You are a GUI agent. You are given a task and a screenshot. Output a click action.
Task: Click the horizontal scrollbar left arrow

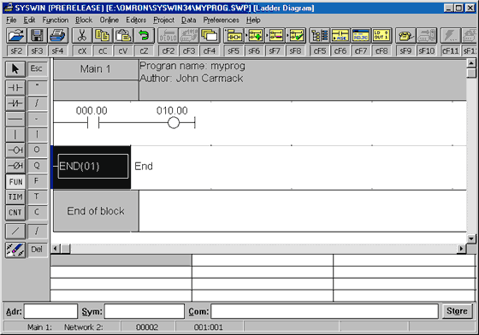(x=56, y=249)
